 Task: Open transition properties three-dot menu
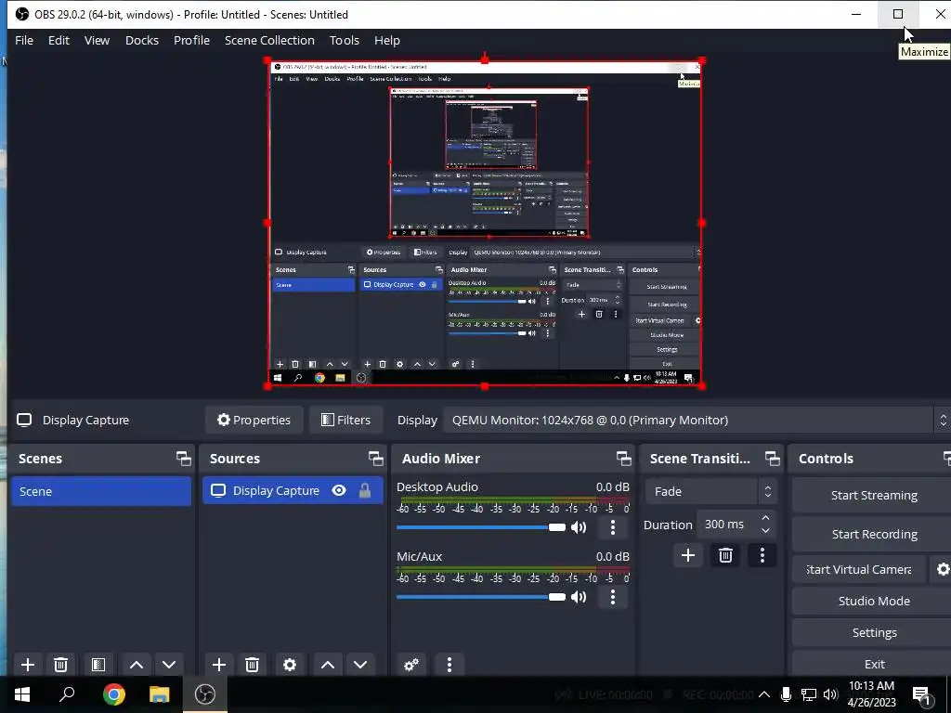click(762, 555)
